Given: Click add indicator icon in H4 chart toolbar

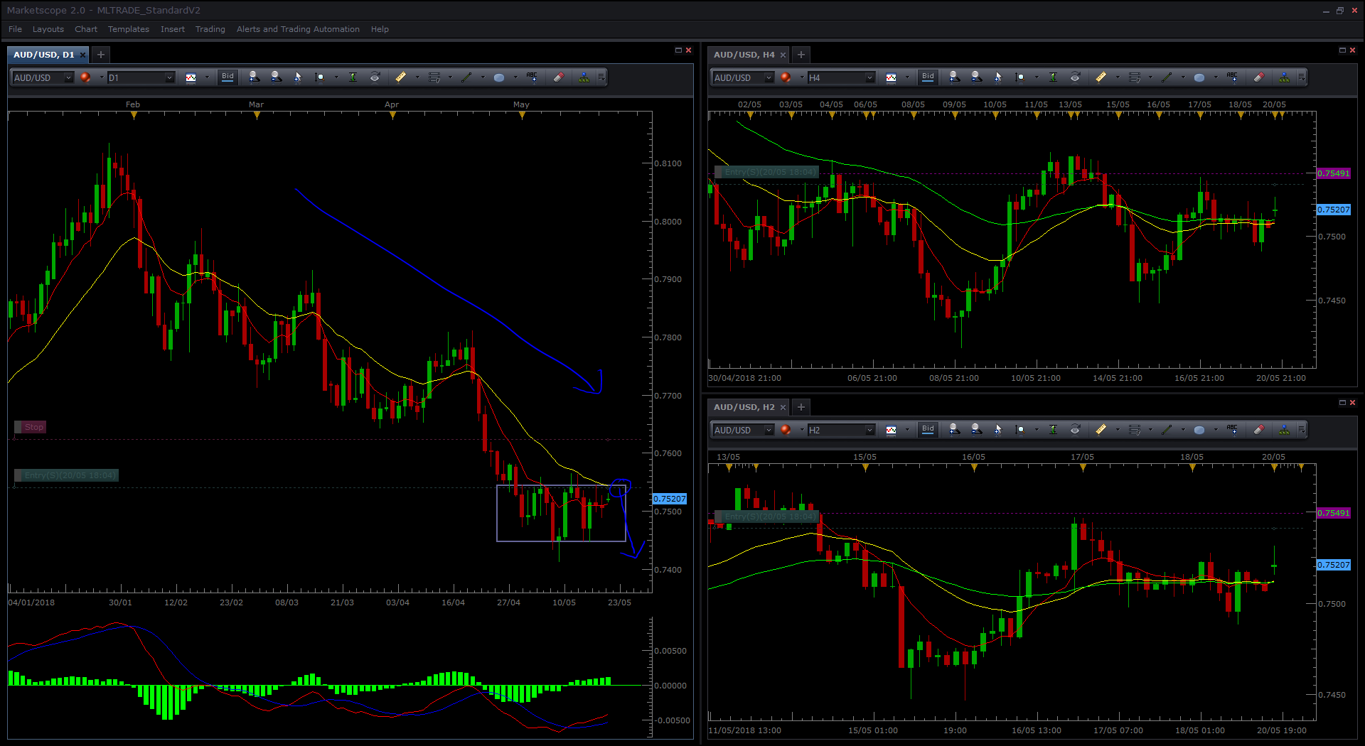Looking at the screenshot, I should [954, 77].
